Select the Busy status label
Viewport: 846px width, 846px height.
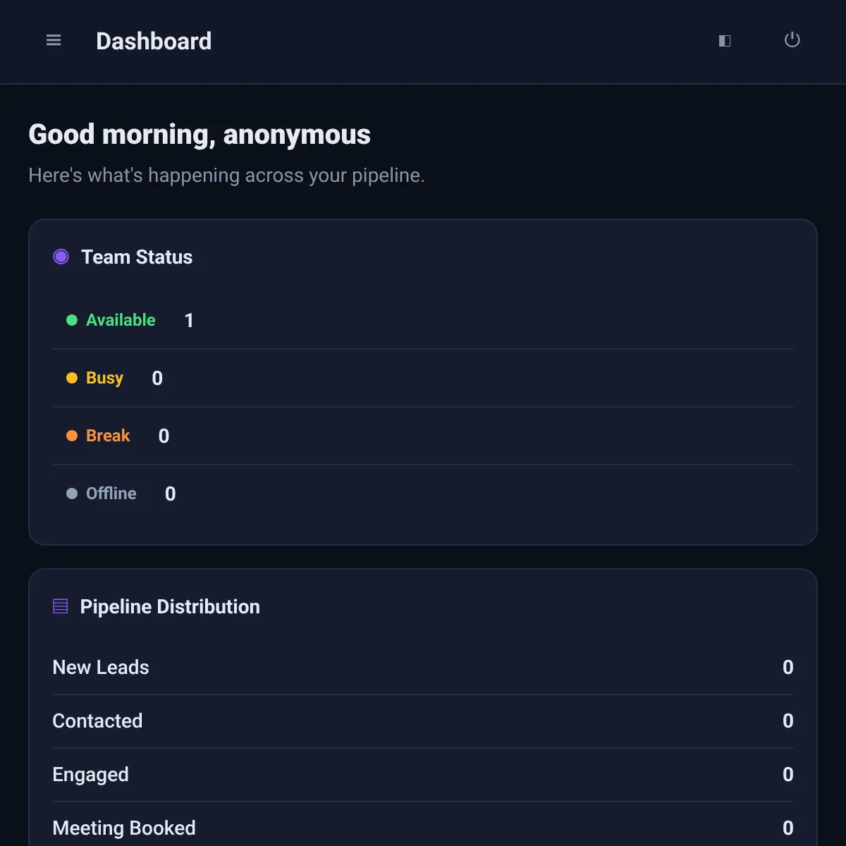104,378
